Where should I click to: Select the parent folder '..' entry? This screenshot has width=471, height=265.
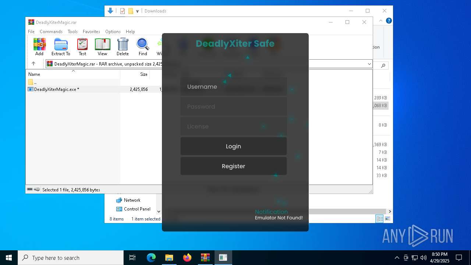click(32, 82)
